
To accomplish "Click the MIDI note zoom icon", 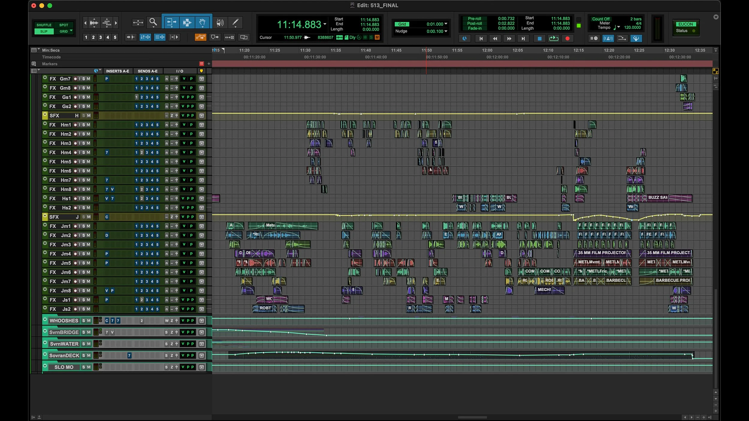I will tap(107, 22).
